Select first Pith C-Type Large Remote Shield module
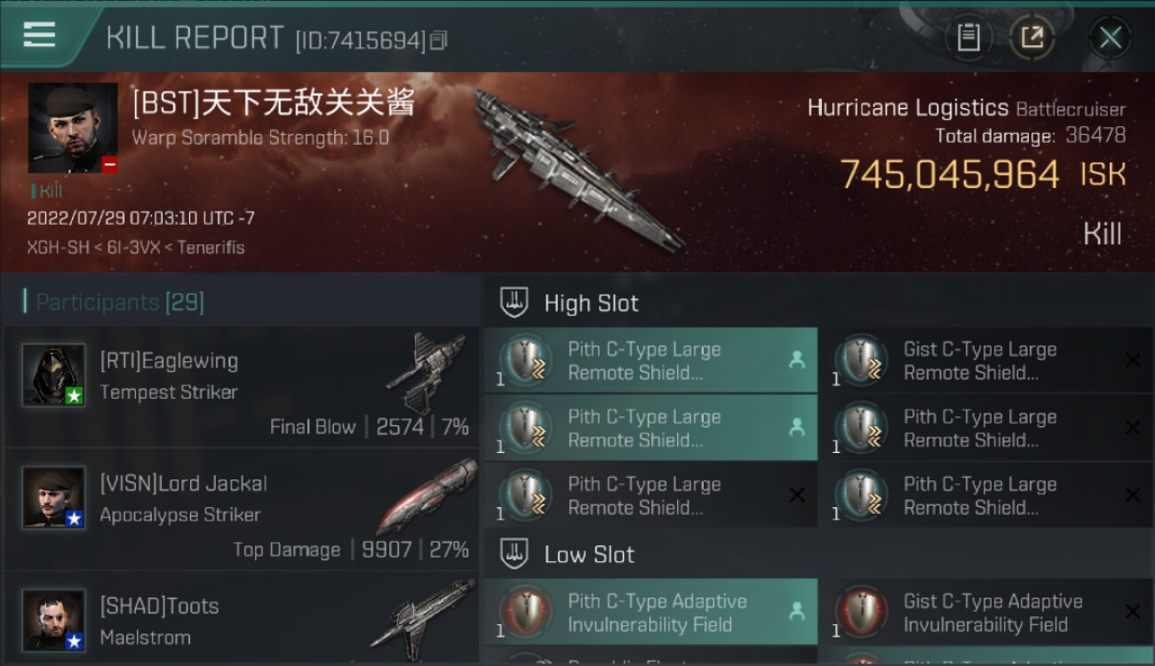 [651, 361]
